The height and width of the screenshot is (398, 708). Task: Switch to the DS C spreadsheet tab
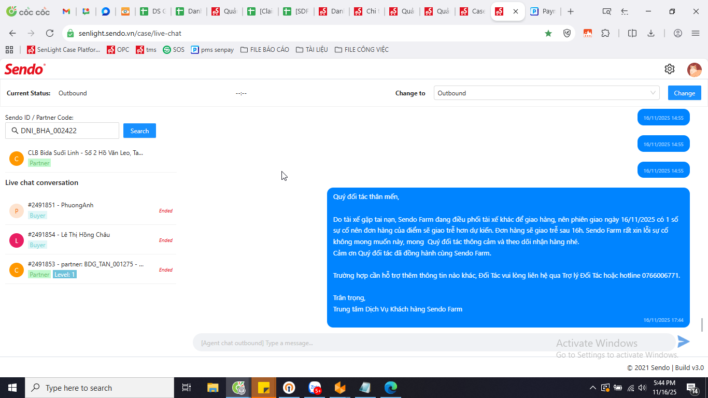[153, 11]
